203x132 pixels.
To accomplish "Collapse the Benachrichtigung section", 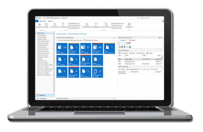I will [161, 67].
